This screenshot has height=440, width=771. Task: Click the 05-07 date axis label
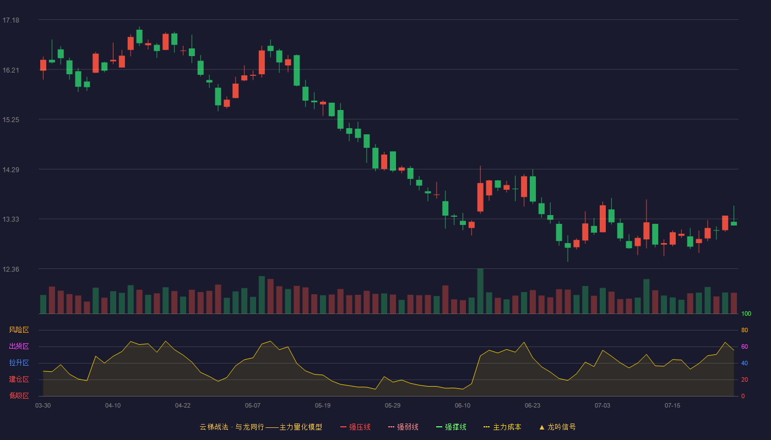click(253, 405)
